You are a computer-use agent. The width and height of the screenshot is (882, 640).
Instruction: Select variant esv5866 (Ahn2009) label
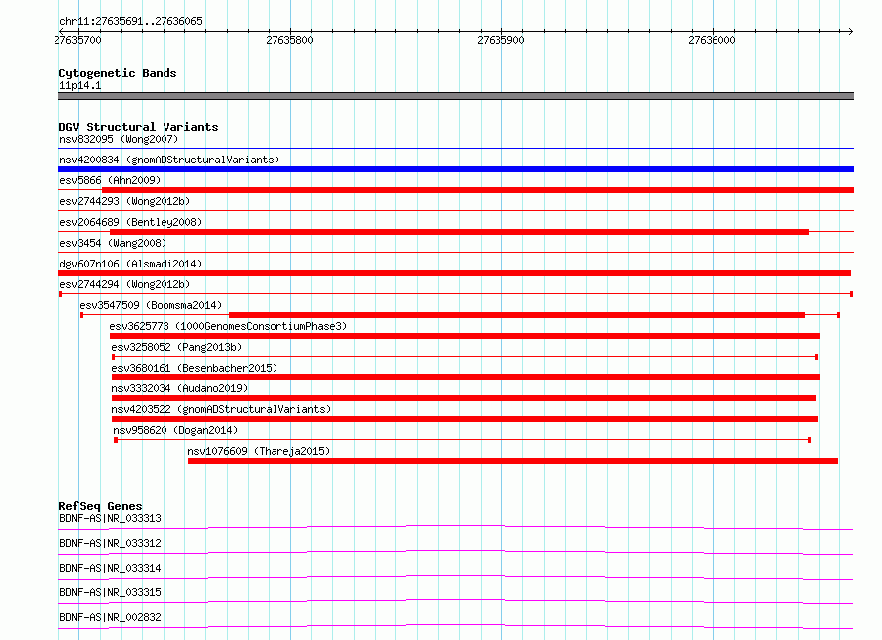110,180
